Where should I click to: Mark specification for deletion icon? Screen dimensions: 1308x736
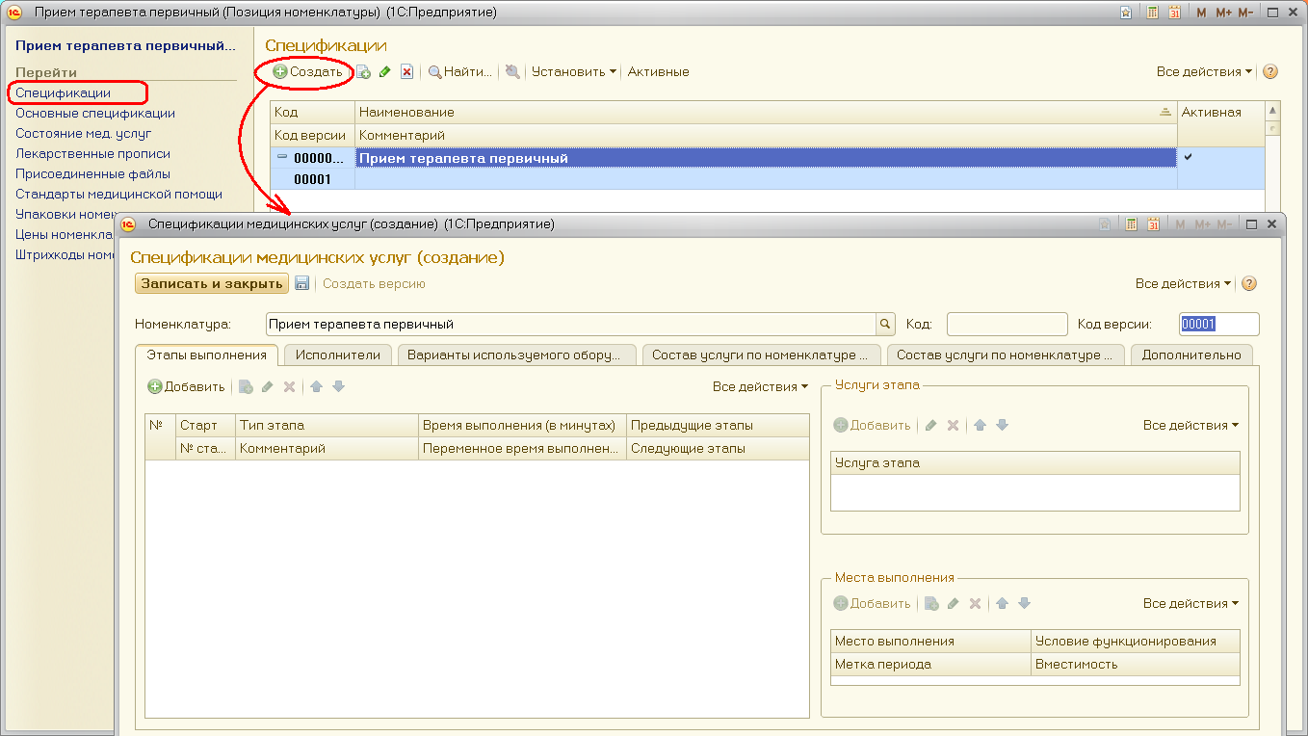[406, 71]
